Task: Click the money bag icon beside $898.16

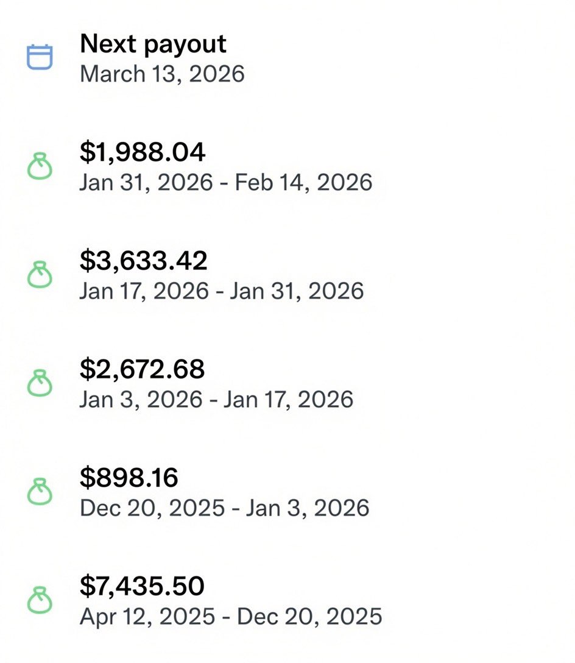Action: (40, 492)
